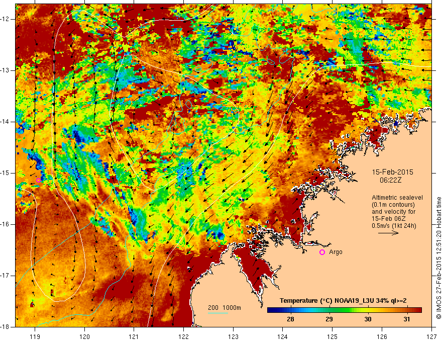Click the '0.5m/s (1kt 24h)' text
This screenshot has height=342, width=442.
(x=394, y=226)
